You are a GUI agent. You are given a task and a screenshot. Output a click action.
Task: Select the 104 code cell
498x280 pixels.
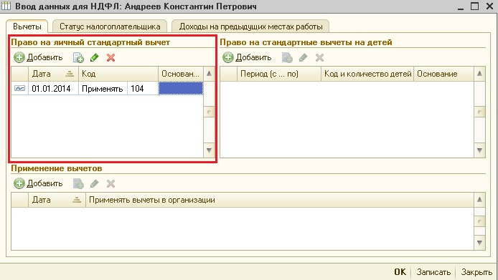(143, 89)
